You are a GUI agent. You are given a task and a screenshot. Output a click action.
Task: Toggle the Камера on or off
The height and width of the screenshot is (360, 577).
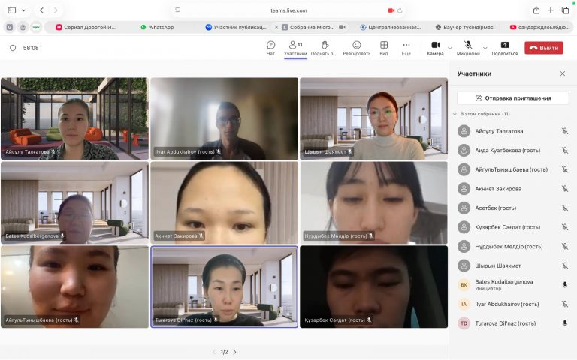[x=435, y=46]
